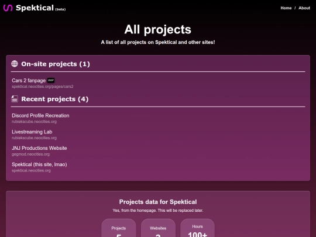Viewport: 316px width, 237px height.
Task: Click the subtitle about projects on Spektical
Action: (x=158, y=42)
